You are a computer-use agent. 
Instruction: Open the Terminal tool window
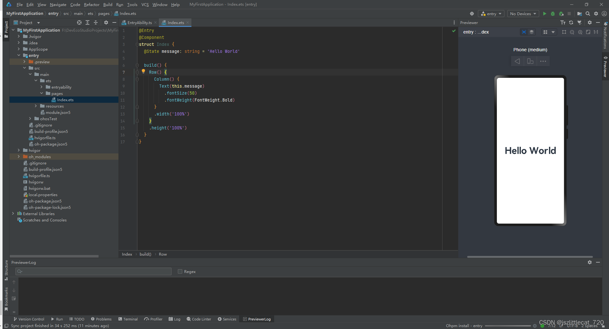[x=128, y=319]
